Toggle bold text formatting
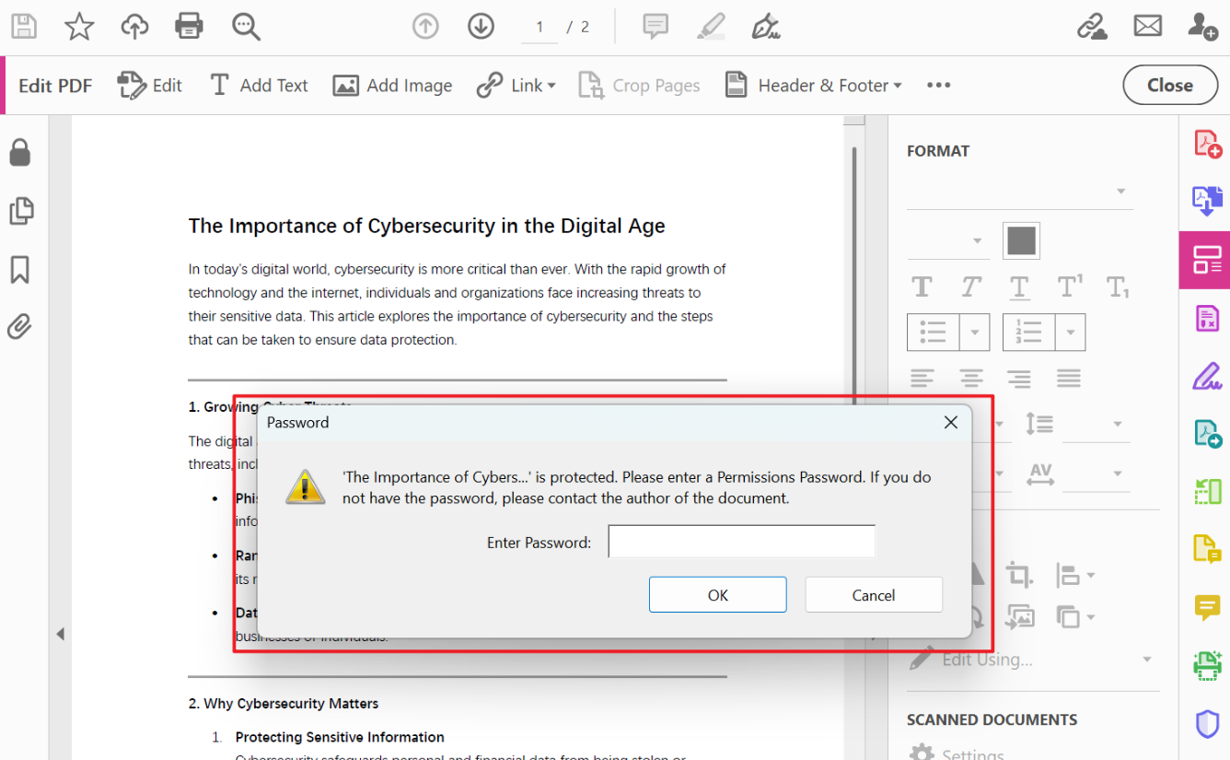The height and width of the screenshot is (760, 1230). tap(922, 286)
